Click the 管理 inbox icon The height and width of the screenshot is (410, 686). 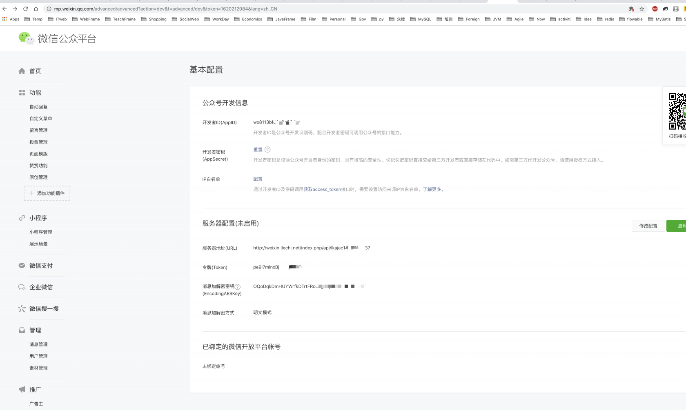pos(22,330)
